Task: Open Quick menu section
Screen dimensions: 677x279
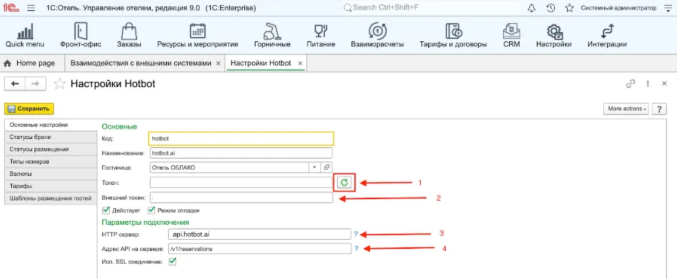Action: pyautogui.click(x=25, y=35)
